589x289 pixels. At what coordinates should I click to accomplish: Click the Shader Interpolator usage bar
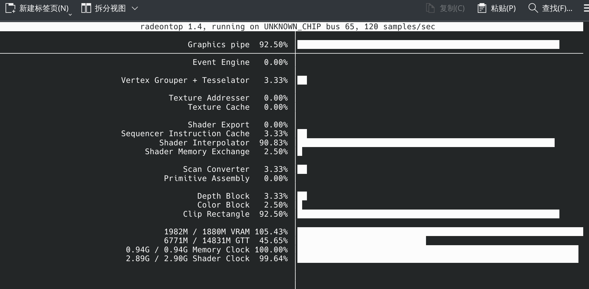tap(426, 143)
